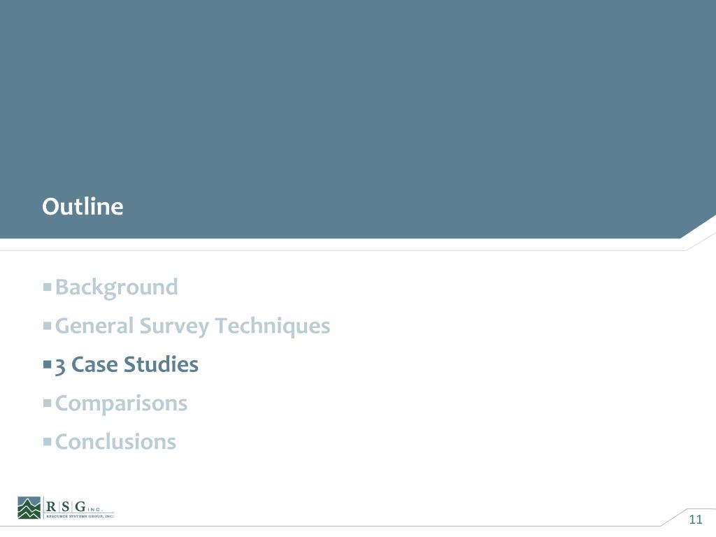This screenshot has width=716, height=537.
Task: Click the letter R in the RSG logo
Action: tap(51, 506)
